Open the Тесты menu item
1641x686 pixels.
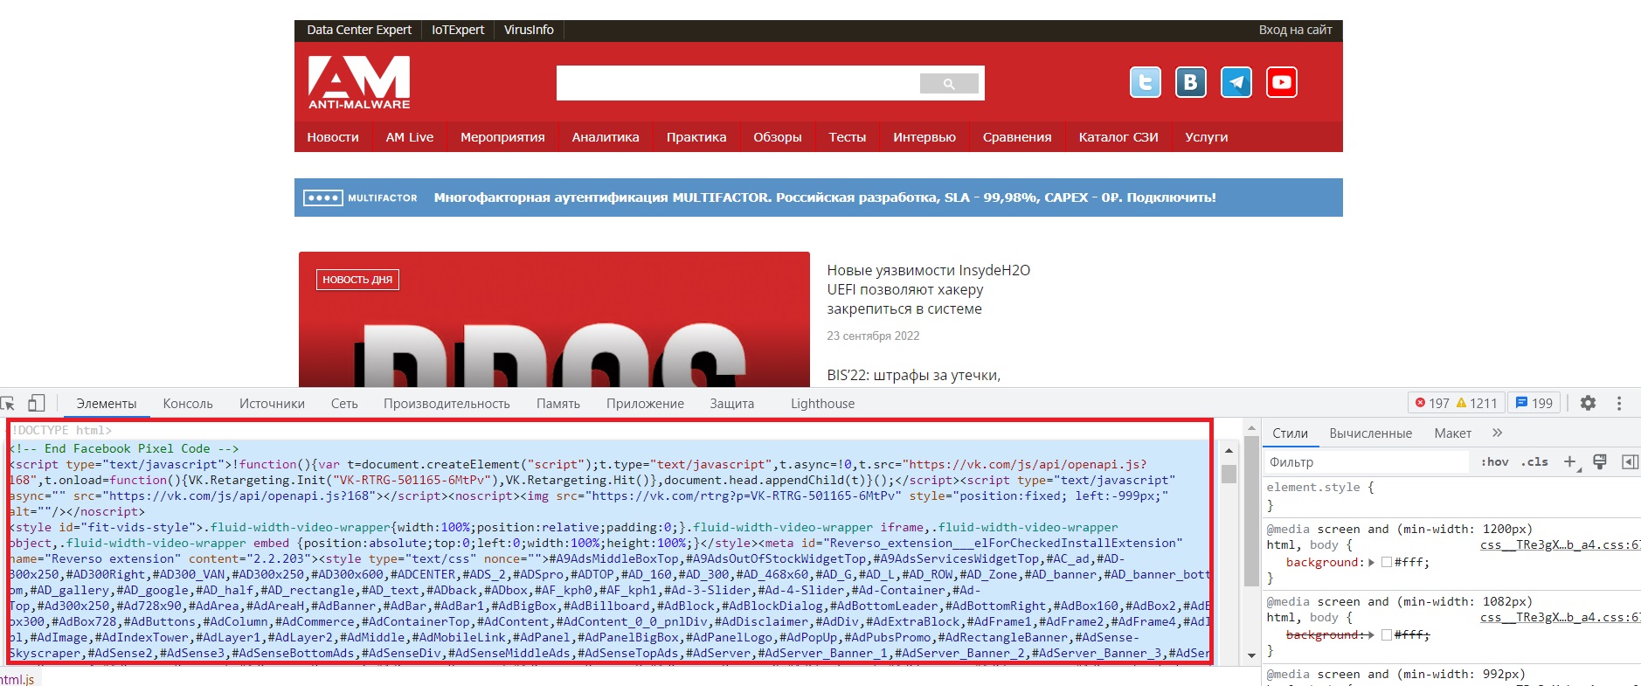848,137
